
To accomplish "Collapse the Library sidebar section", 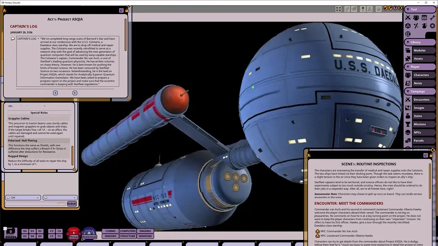I will (x=420, y=42).
